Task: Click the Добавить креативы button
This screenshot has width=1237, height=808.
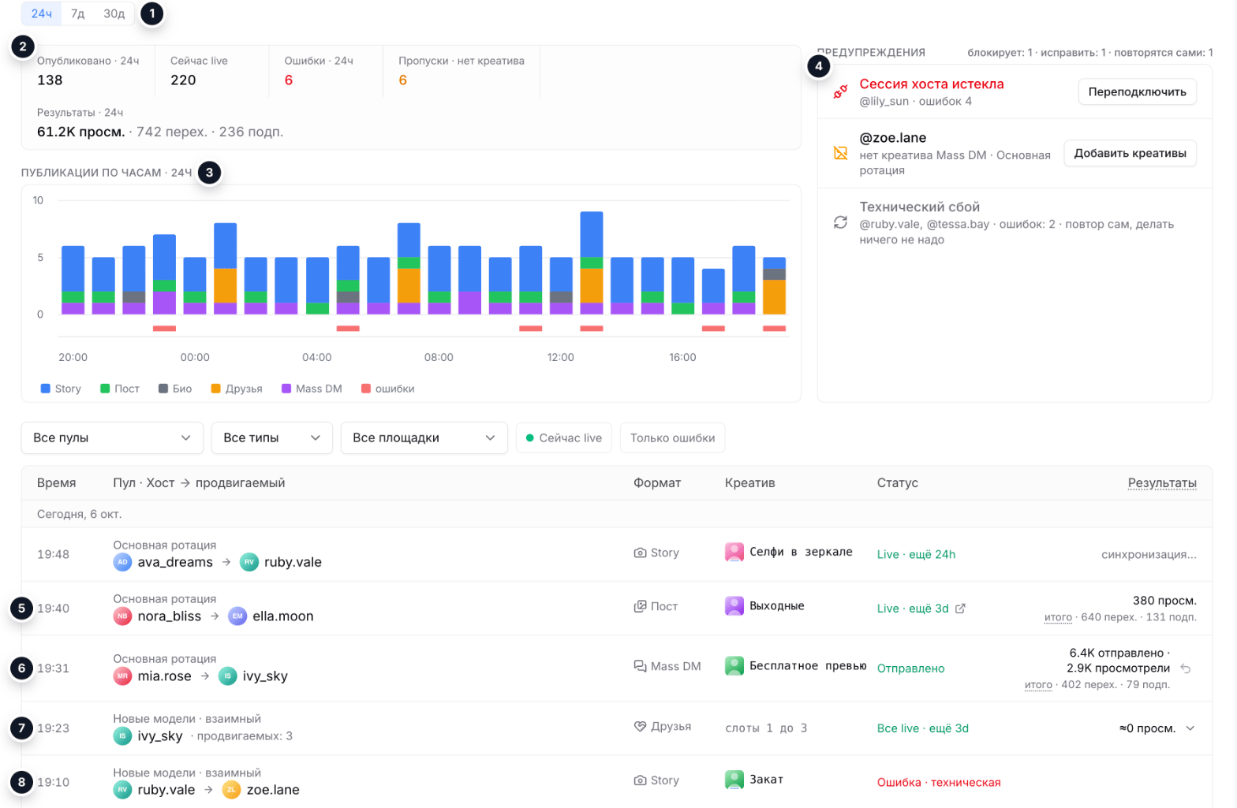Action: point(1130,153)
